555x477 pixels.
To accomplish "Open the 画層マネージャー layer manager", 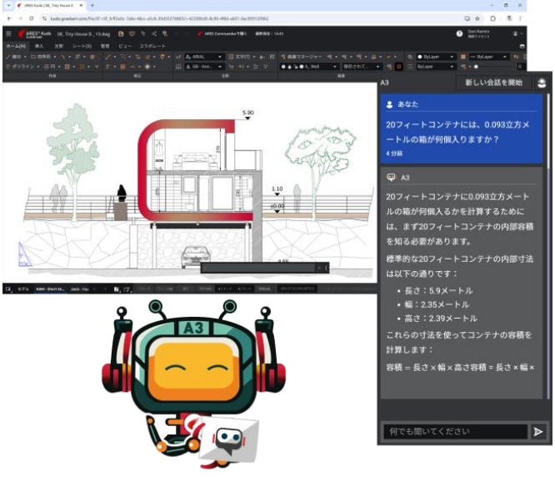I will (302, 57).
